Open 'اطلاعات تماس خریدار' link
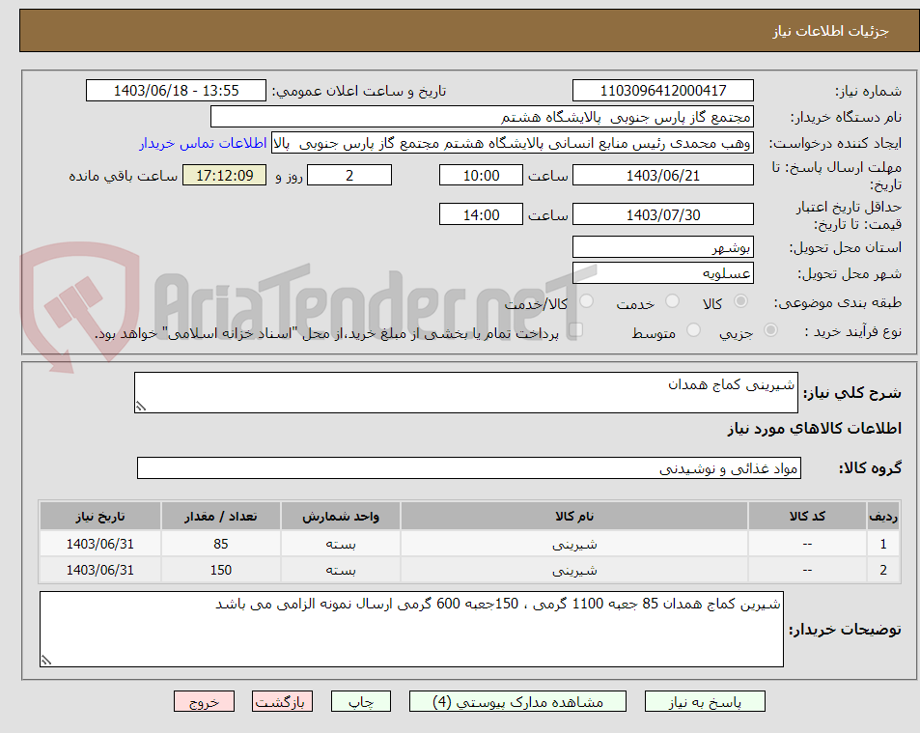Screen dimensions: 920x733 tap(203, 143)
